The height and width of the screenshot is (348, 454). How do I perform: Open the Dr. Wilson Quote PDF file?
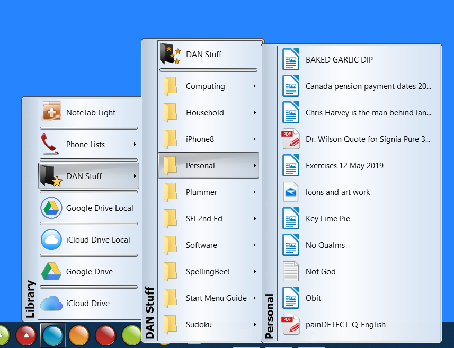coord(368,139)
